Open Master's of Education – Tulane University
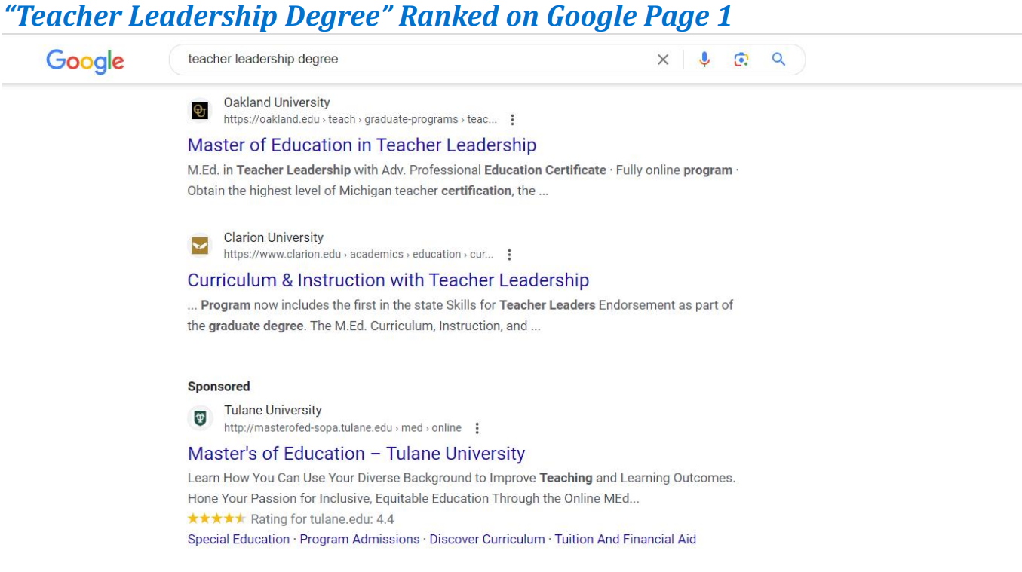The image size is (1022, 572). coord(356,454)
